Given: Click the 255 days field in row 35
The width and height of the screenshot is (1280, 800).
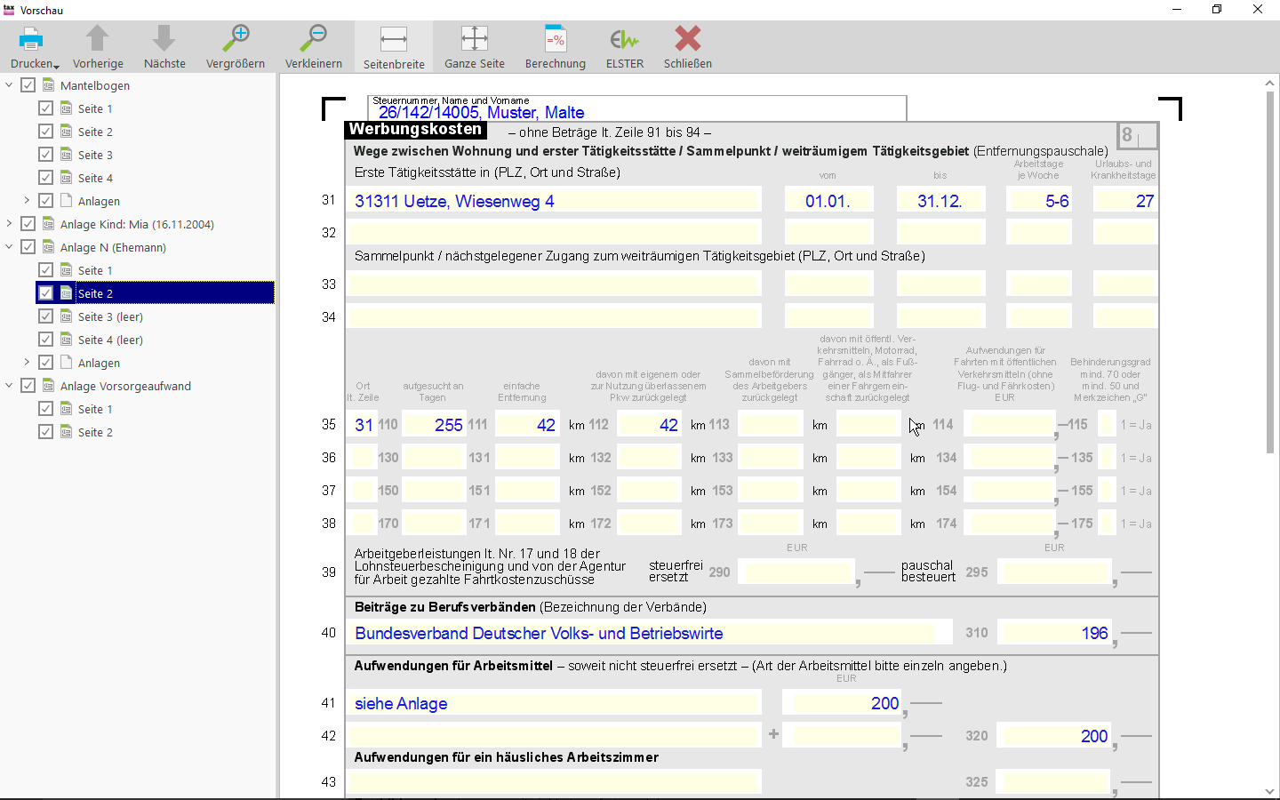Looking at the screenshot, I should point(434,424).
